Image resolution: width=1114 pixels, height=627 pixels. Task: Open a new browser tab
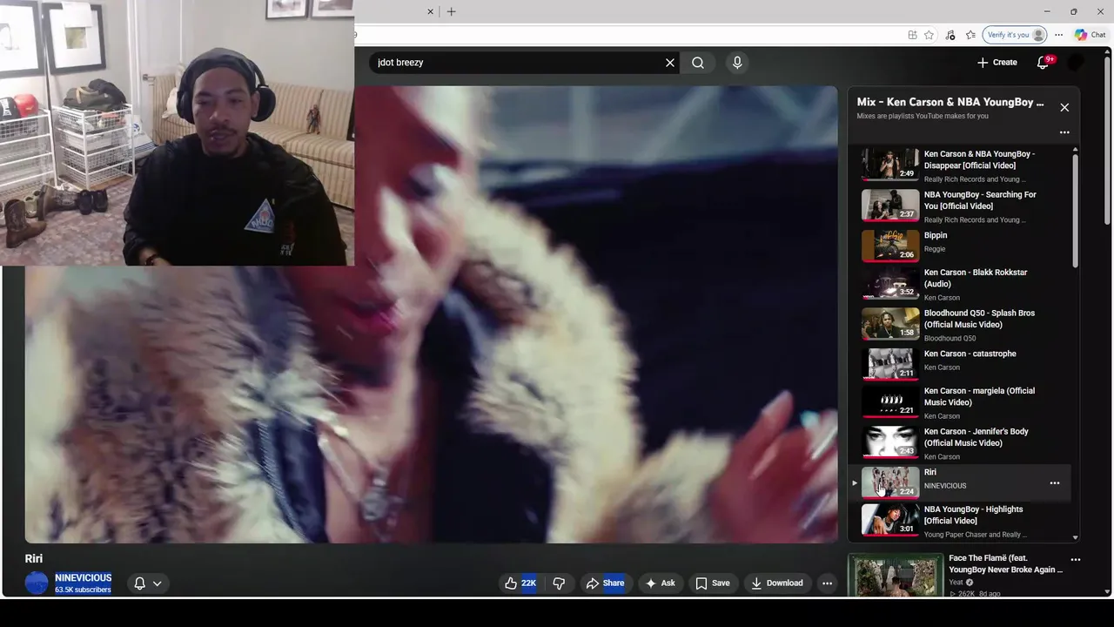pos(451,11)
